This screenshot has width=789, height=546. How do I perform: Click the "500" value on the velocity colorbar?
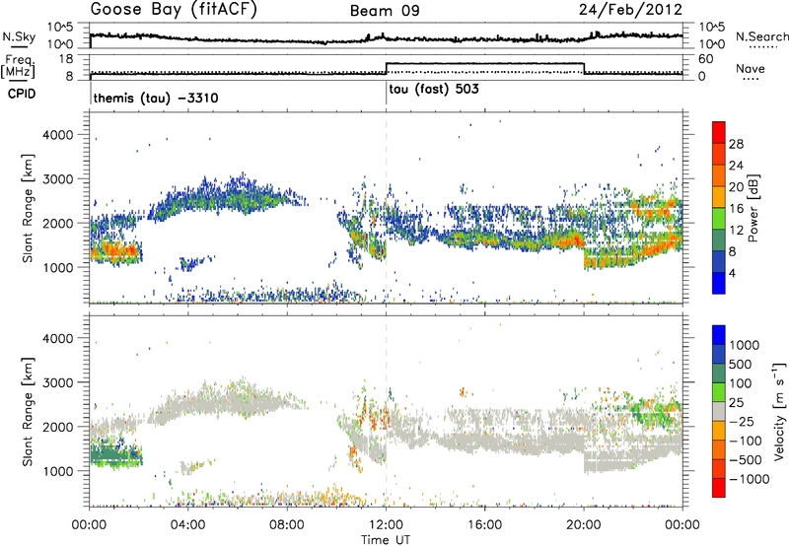741,365
